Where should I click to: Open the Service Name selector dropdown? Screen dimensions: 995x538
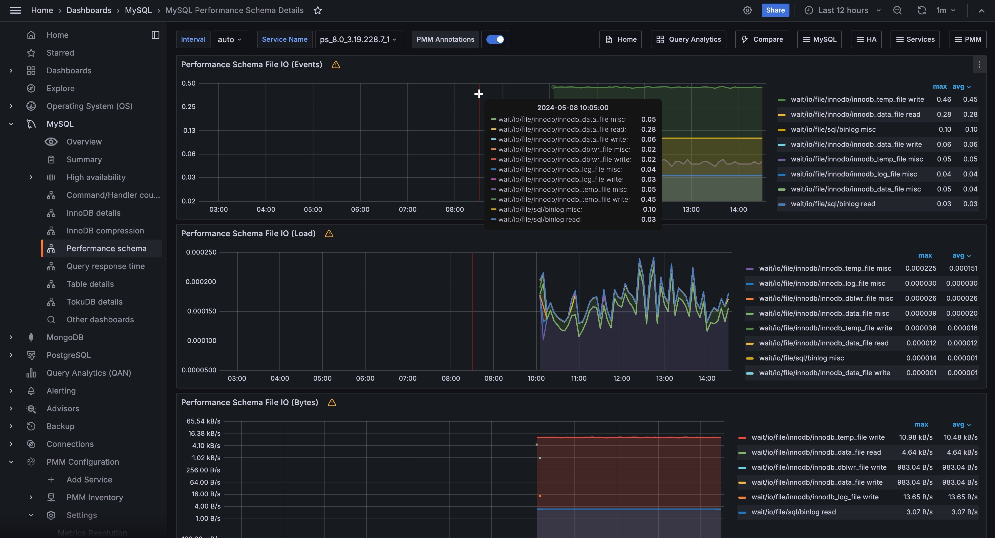coord(358,39)
